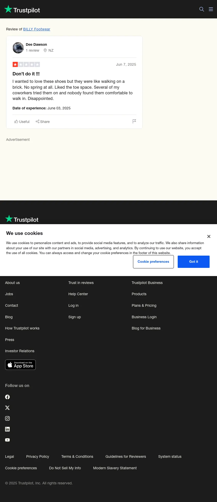Image resolution: width=217 pixels, height=502 pixels.
Task: Open the hamburger menu in header
Action: tap(211, 9)
